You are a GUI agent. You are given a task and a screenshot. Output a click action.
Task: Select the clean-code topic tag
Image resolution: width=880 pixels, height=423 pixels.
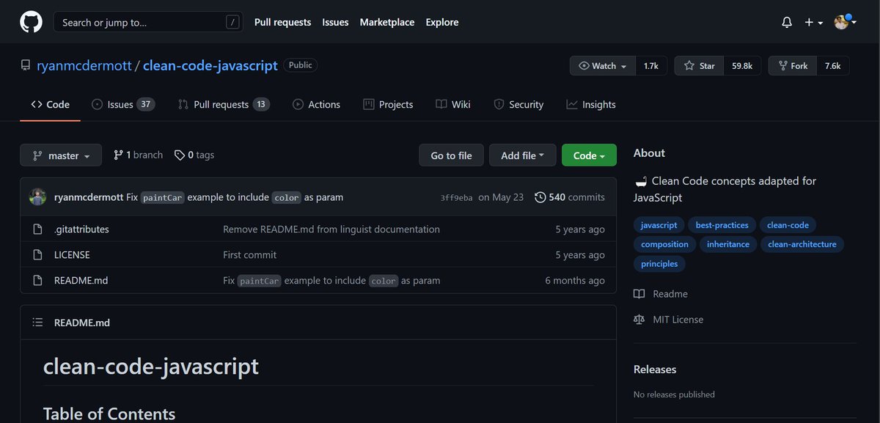tap(788, 225)
